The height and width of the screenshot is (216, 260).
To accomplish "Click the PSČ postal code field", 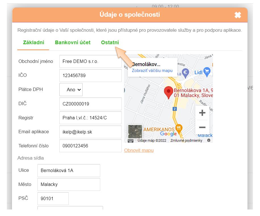I will pos(53,198).
